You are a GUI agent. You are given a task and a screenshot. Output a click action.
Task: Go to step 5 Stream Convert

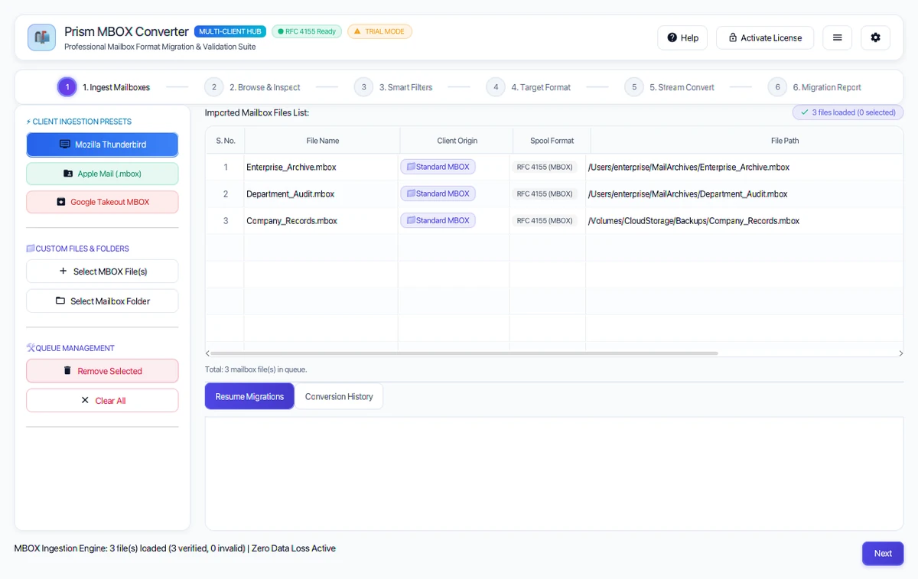(x=669, y=87)
